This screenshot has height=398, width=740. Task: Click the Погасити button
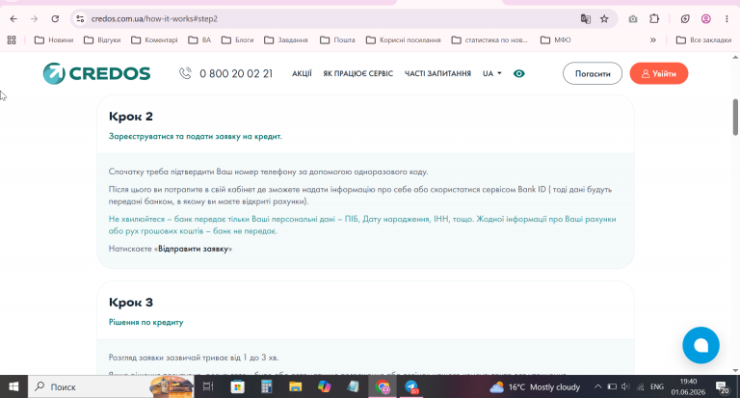coord(593,73)
